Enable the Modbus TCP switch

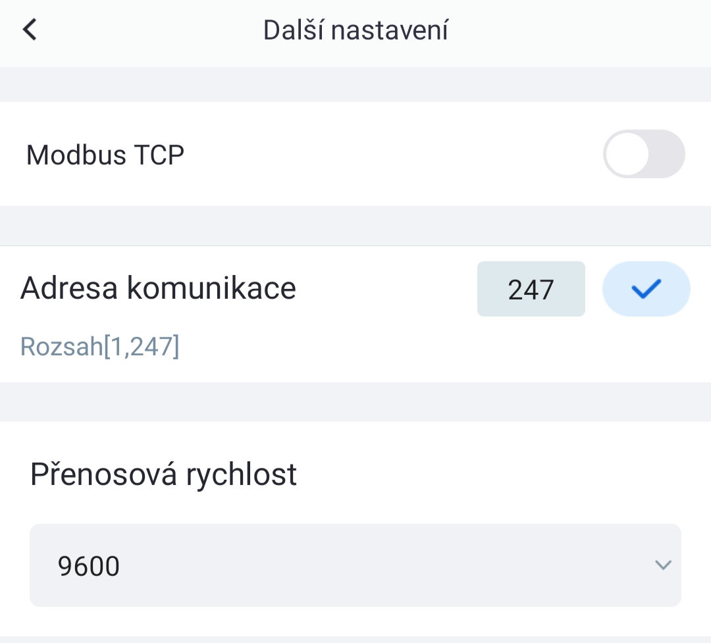click(x=644, y=154)
